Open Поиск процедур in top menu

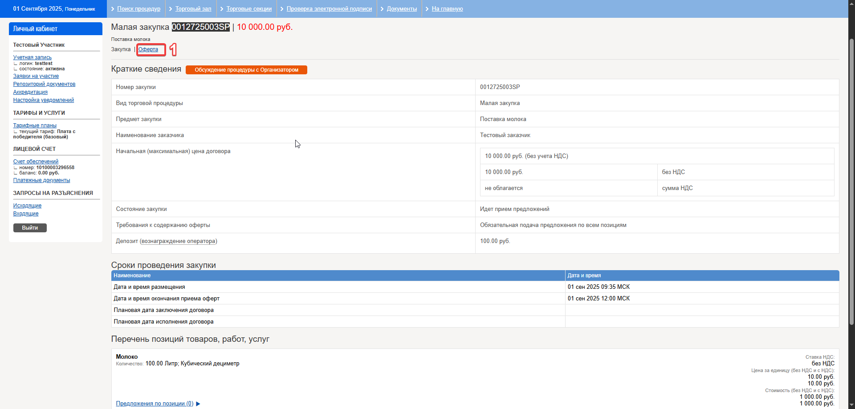[138, 9]
